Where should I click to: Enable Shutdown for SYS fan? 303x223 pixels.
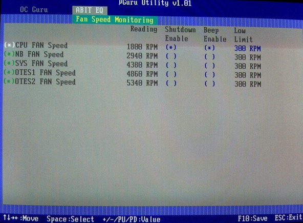[171, 65]
